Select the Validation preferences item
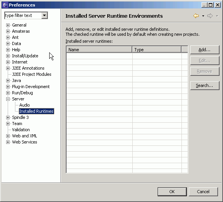The image size is (223, 202). coord(21,130)
